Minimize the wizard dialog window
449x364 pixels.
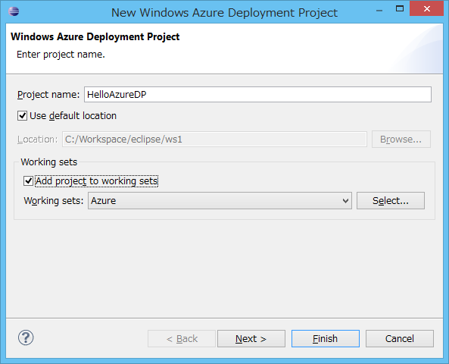379,10
